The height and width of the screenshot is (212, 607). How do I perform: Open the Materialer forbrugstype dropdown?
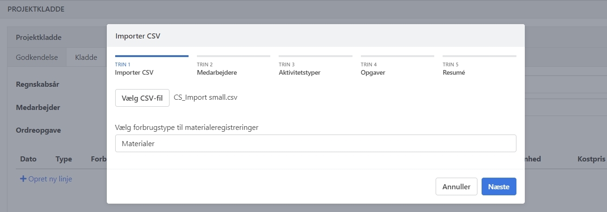315,143
